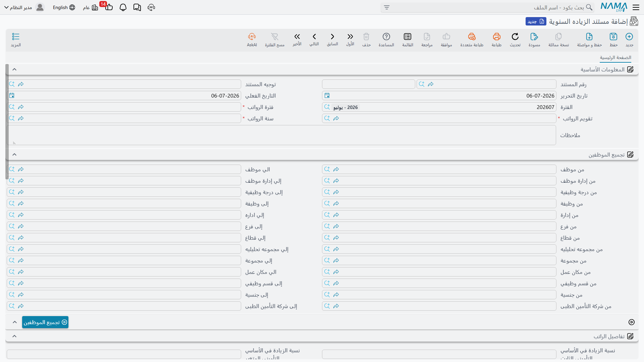The width and height of the screenshot is (644, 362).
Task: Open search filter options icon
Action: 387,7
